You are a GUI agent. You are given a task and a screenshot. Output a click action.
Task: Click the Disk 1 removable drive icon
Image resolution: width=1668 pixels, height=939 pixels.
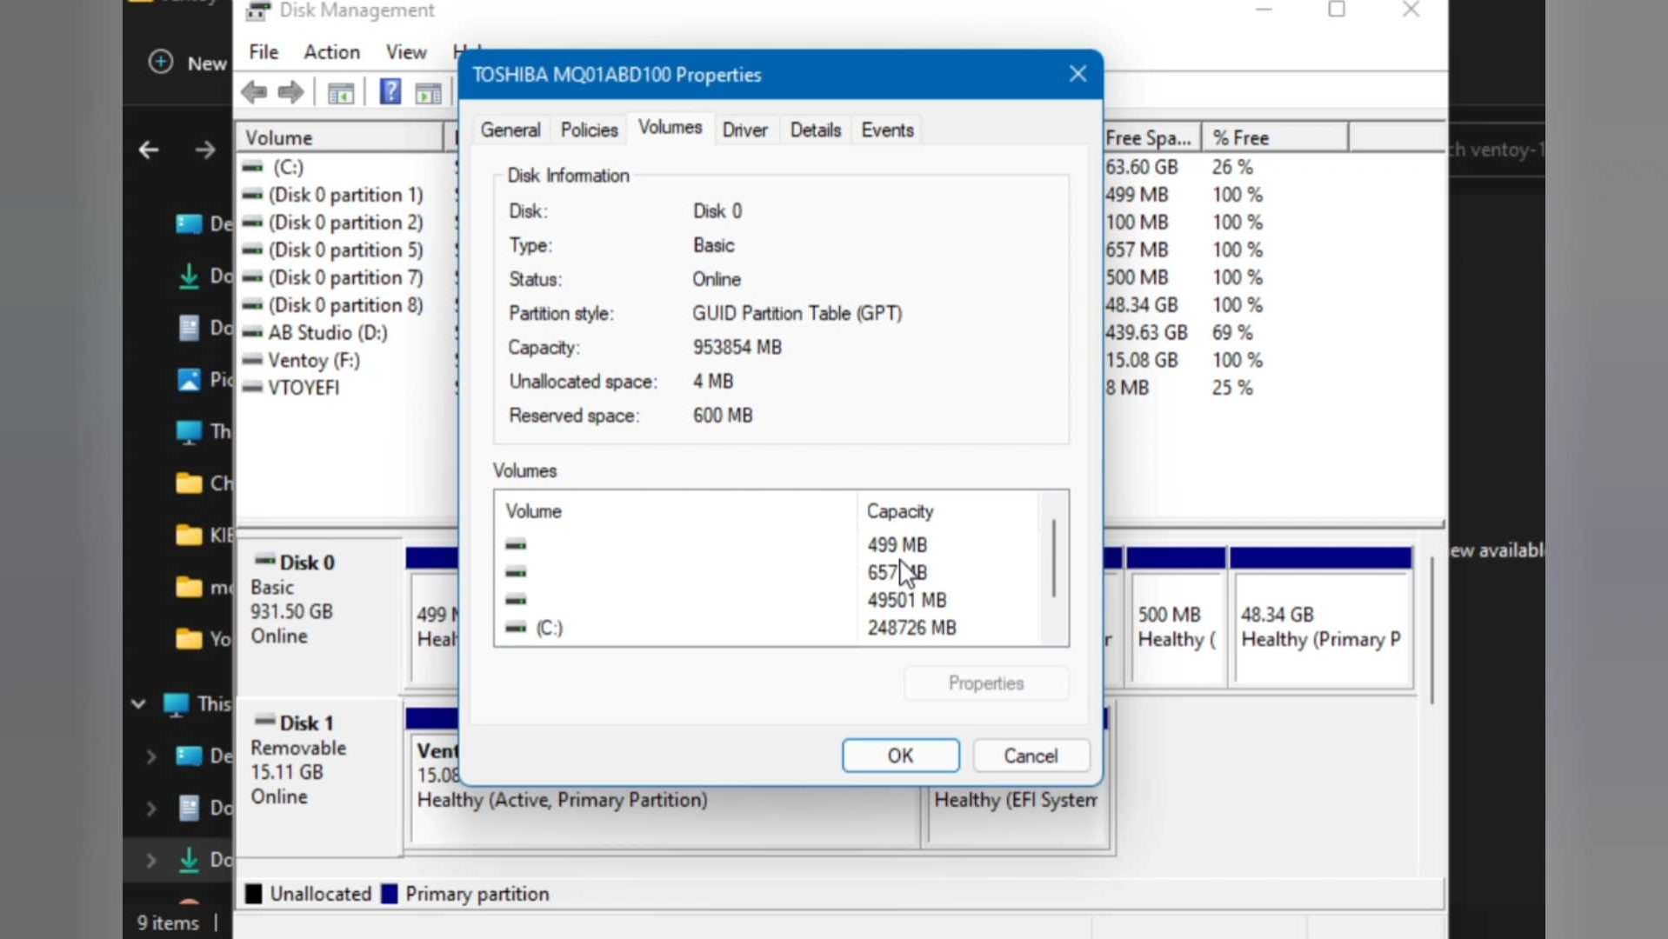(x=265, y=721)
